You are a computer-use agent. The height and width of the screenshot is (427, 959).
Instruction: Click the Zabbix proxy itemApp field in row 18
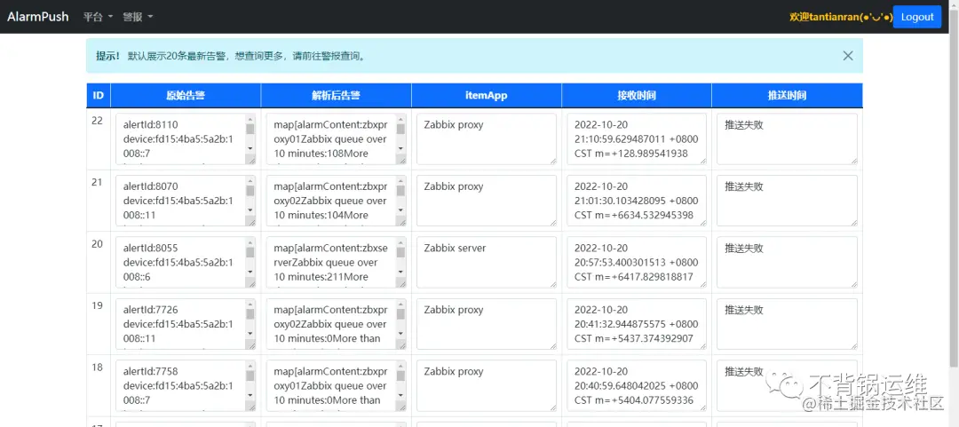pos(487,385)
